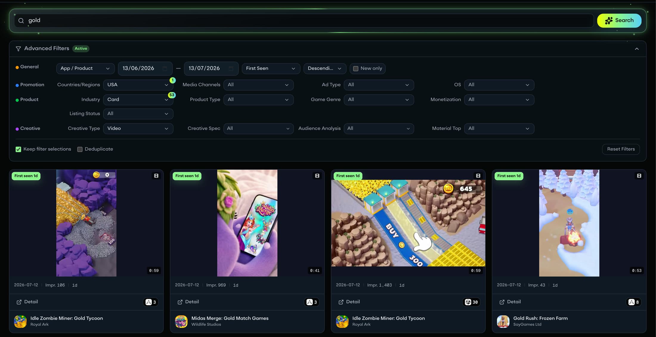Screen dimensions: 656x337
Task: Click Royal Ark under first card
Action: [39, 324]
